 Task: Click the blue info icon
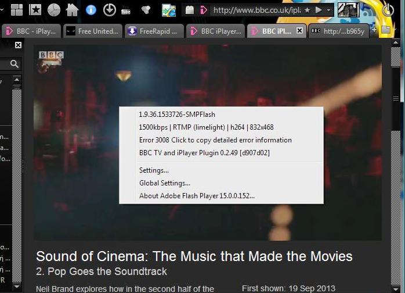tap(91, 10)
